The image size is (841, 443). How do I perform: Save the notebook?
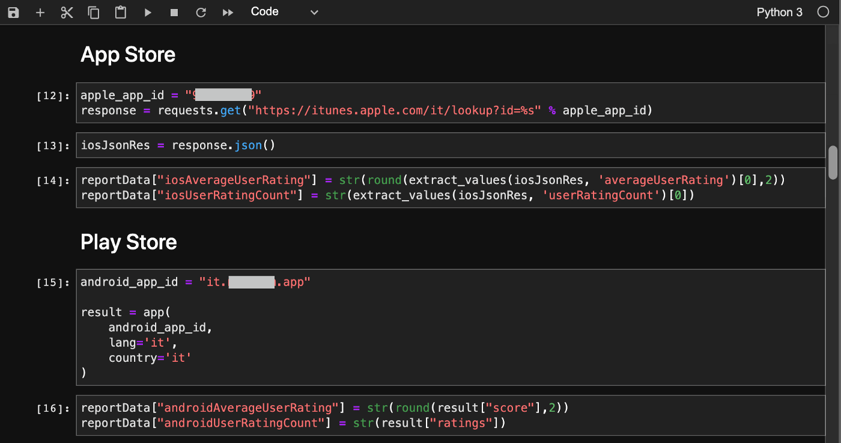tap(13, 12)
